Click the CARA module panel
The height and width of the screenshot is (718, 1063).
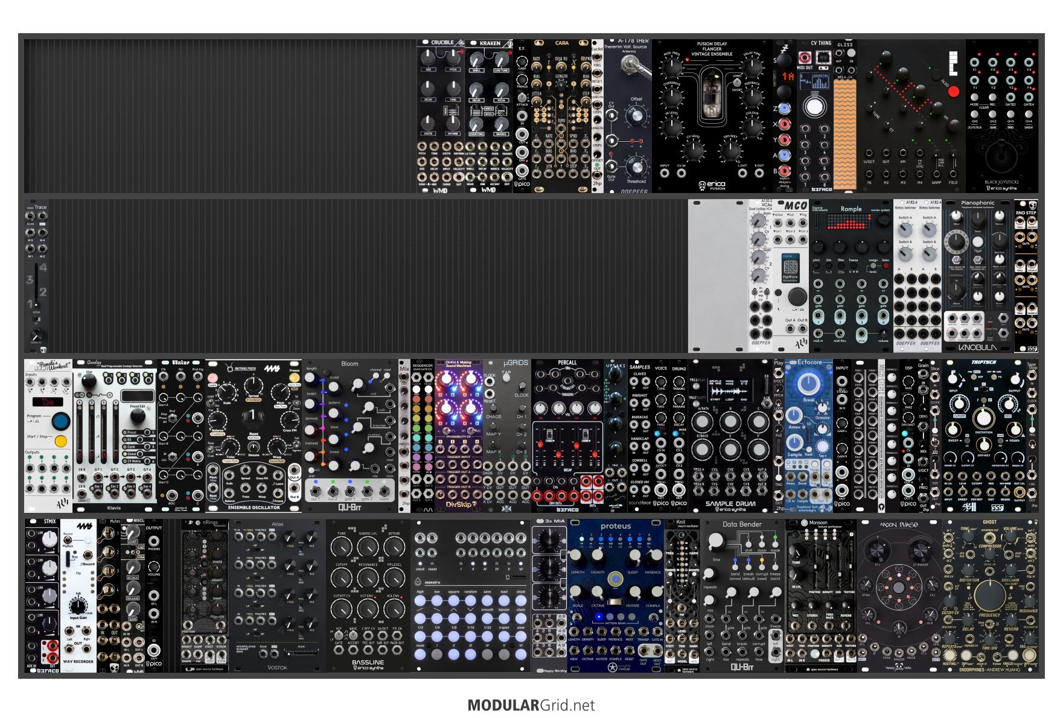(561, 116)
